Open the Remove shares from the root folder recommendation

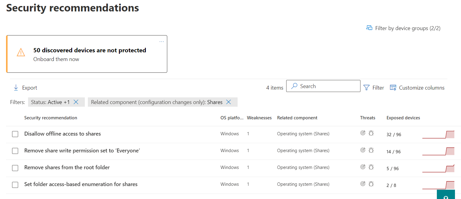click(67, 167)
